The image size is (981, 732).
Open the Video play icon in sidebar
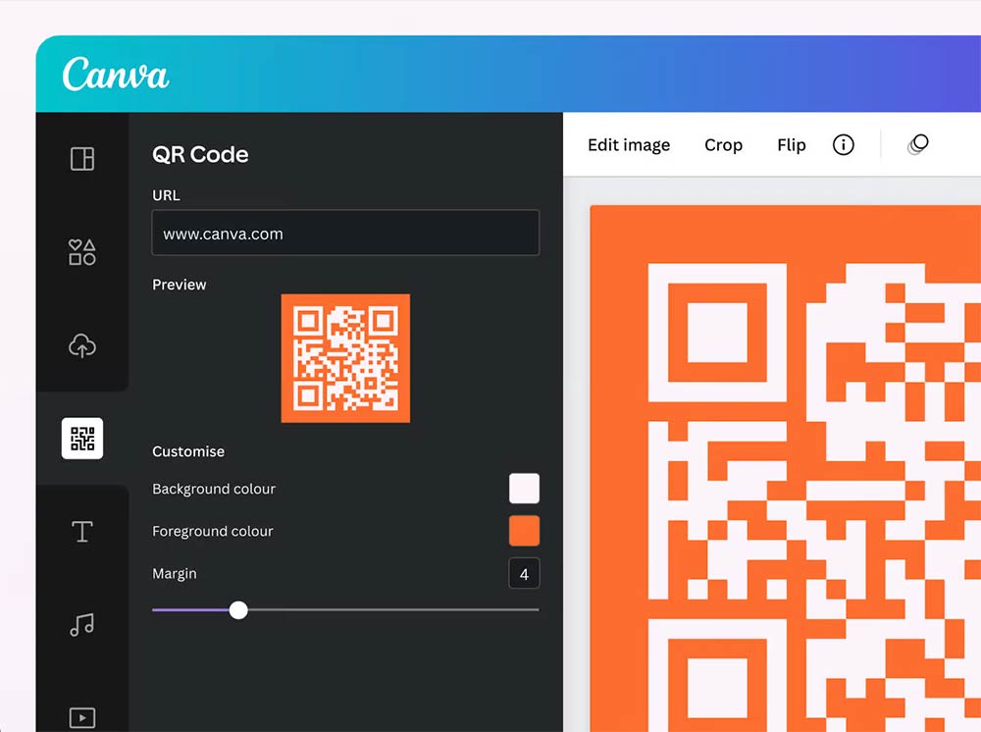pos(82,717)
